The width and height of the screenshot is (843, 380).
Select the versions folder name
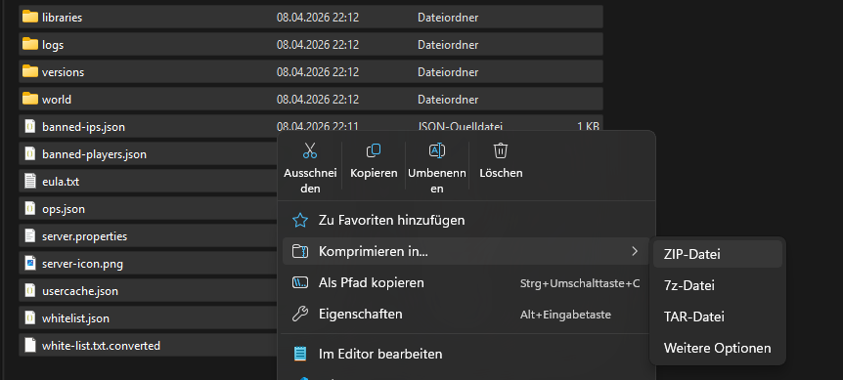coord(63,72)
